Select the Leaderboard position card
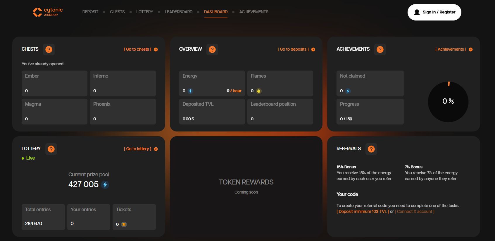The image size is (495, 241). coord(280,112)
